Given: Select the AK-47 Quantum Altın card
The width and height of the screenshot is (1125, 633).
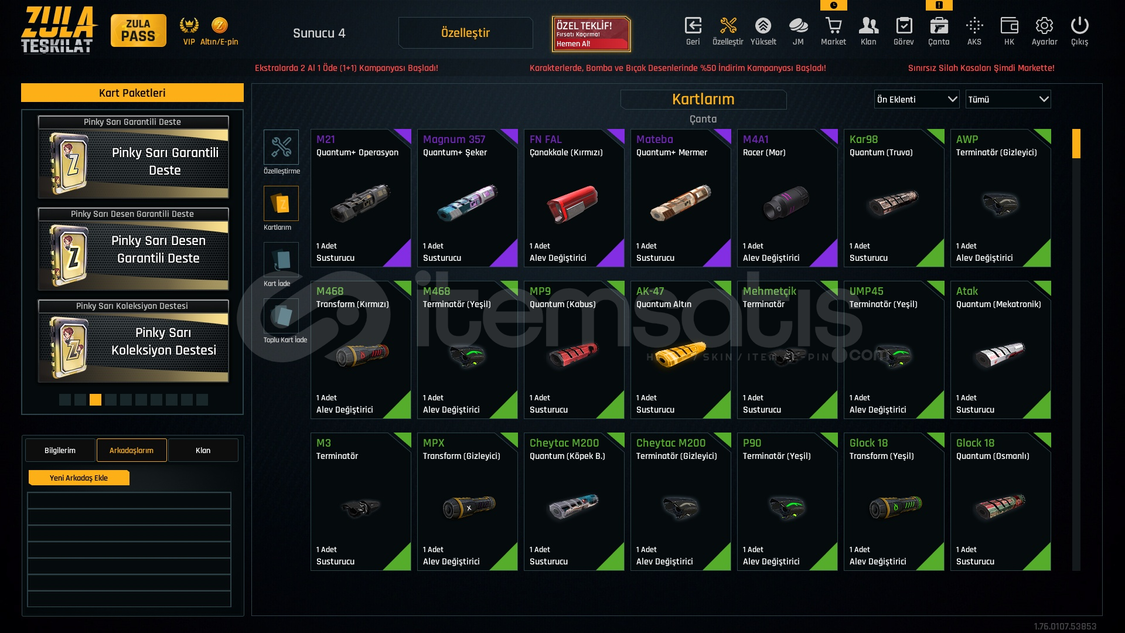Looking at the screenshot, I should tap(680, 350).
